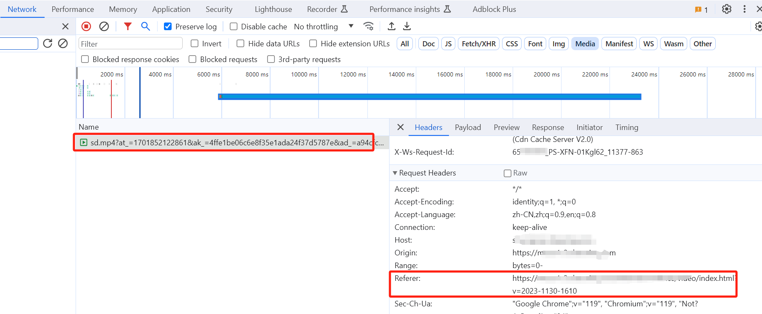This screenshot has height=314, width=762.
Task: Enable Disable cache checkbox
Action: [234, 26]
